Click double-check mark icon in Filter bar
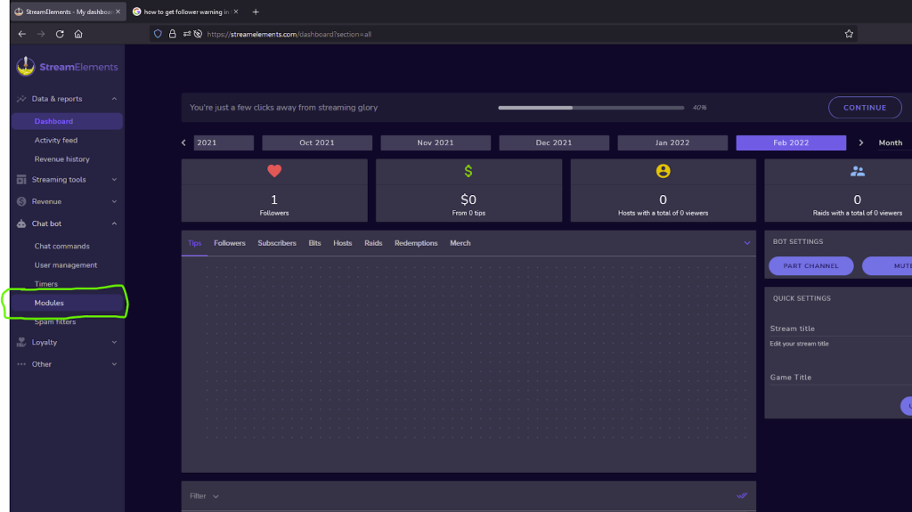The image size is (912, 512). pyautogui.click(x=742, y=496)
